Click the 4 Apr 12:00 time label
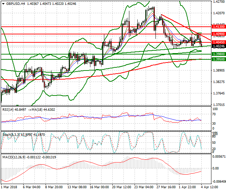226x191 pixels. pyautogui.click(x=209, y=187)
